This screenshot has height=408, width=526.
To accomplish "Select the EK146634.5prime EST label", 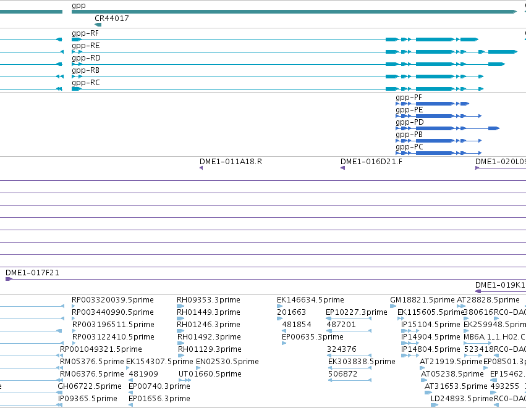I will click(310, 300).
